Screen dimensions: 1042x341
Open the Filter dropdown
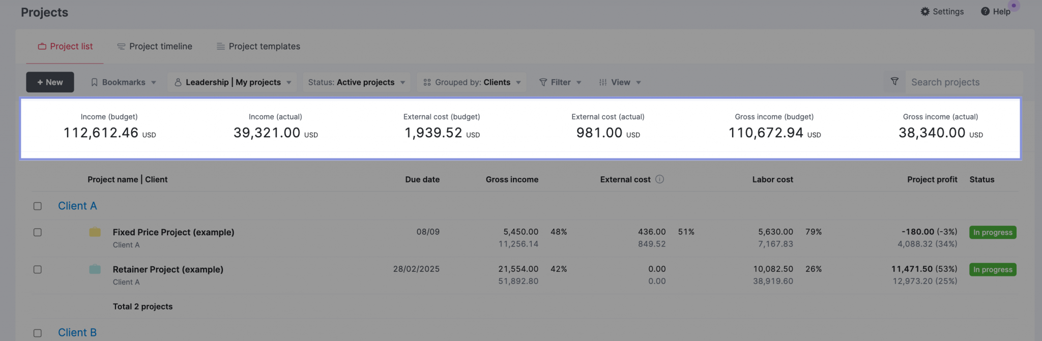560,82
